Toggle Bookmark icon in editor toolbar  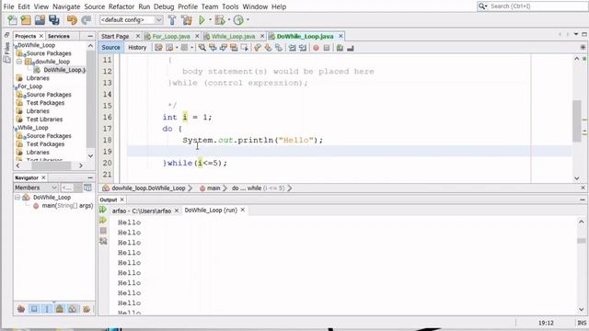coord(278,48)
